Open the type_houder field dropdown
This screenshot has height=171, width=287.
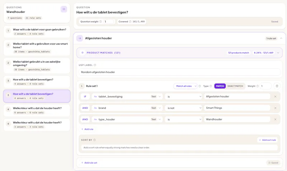(127, 120)
